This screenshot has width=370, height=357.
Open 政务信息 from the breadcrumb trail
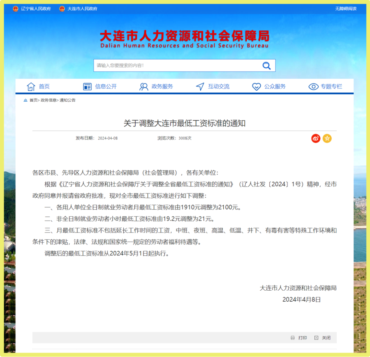[48, 100]
